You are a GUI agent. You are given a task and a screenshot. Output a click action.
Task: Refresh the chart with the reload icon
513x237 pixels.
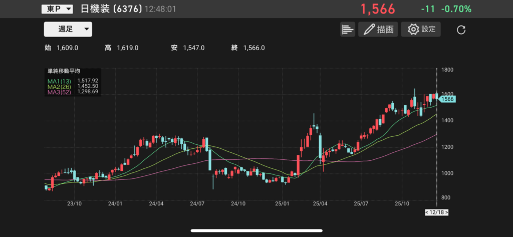coord(461,30)
